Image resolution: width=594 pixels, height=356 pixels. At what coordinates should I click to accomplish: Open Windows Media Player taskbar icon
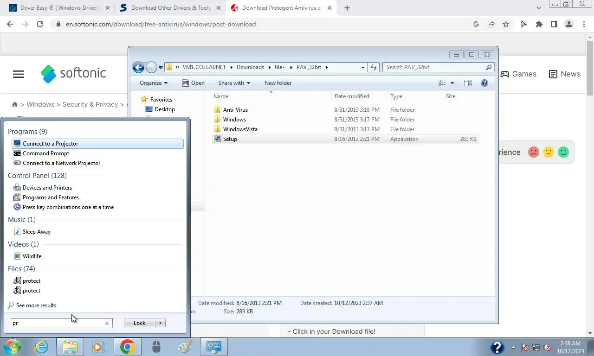tap(98, 347)
